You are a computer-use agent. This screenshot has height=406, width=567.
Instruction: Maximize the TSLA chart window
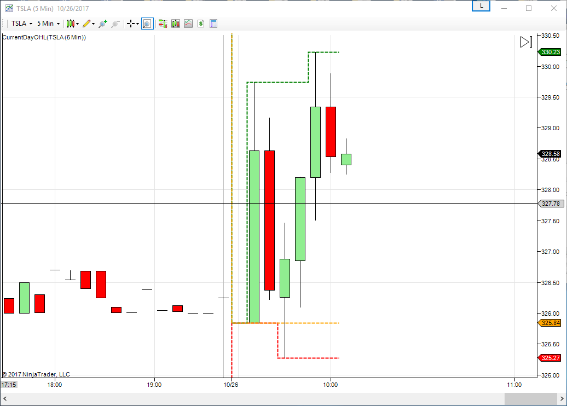[529, 8]
